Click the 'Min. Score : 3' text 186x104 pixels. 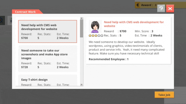click(x=144, y=31)
